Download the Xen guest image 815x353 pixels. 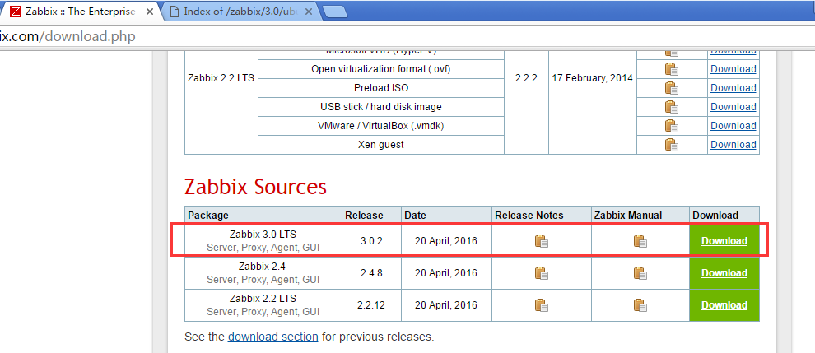pyautogui.click(x=733, y=145)
